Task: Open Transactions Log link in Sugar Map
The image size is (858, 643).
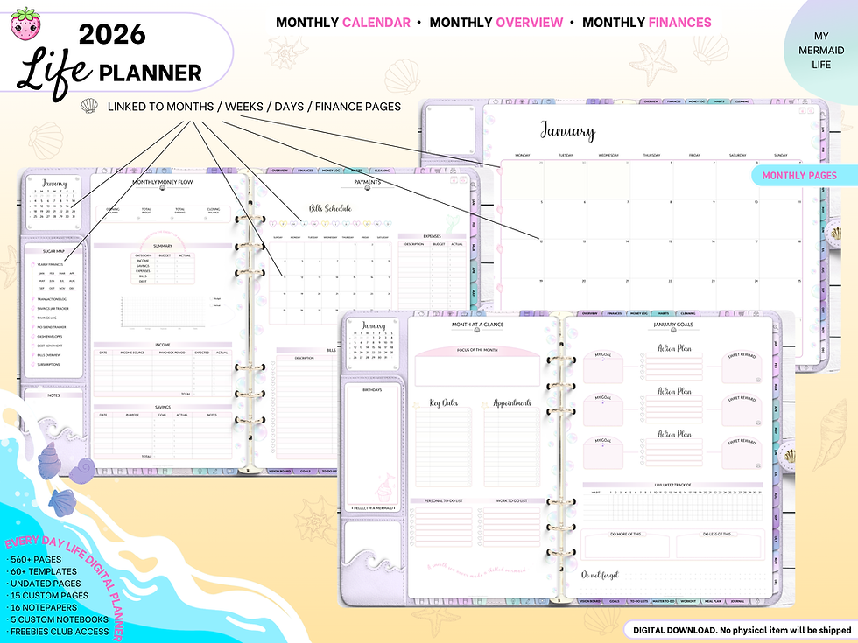Action: point(52,299)
